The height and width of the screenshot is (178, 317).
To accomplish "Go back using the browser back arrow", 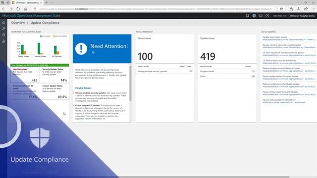I will pos(3,9).
